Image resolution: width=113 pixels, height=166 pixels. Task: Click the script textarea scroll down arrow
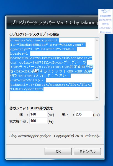coord(97,98)
